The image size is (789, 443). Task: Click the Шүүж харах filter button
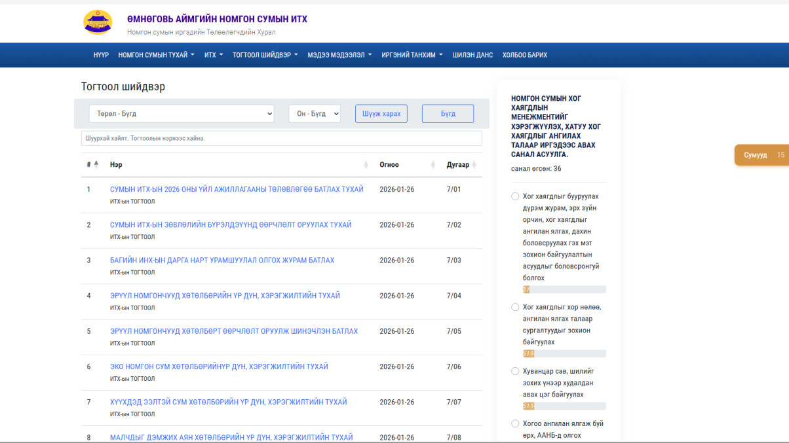[381, 113]
